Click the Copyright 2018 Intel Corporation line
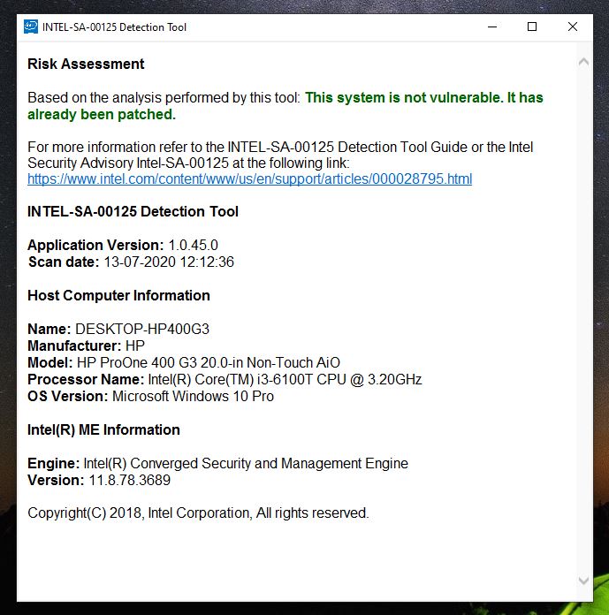The width and height of the screenshot is (609, 615). coord(198,513)
